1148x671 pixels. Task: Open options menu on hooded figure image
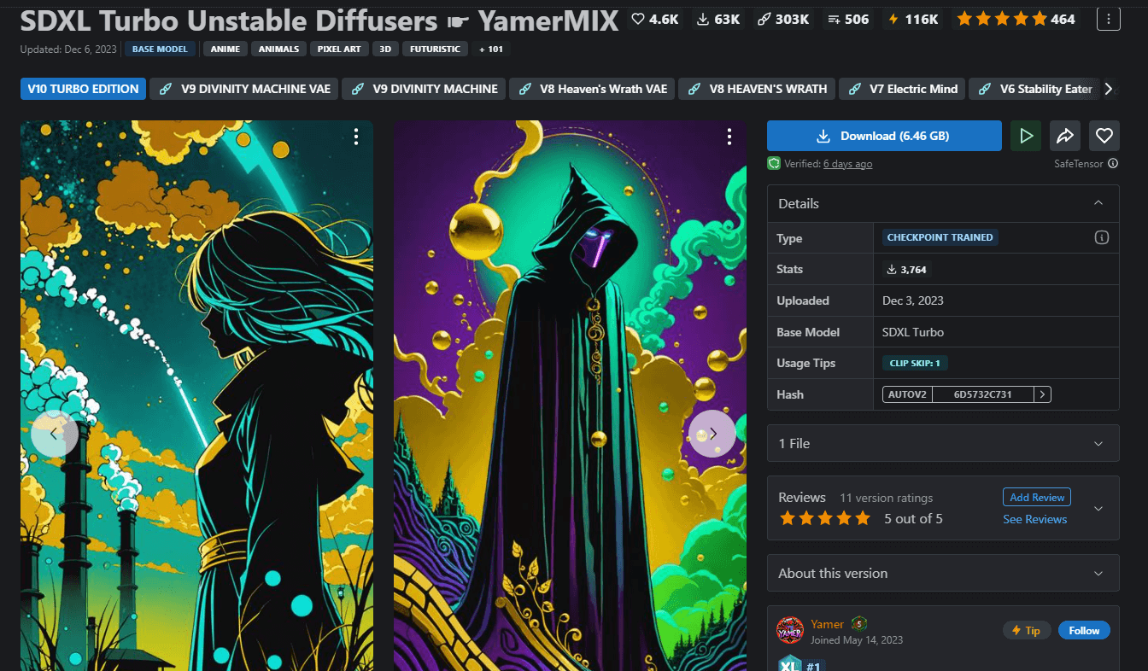click(x=729, y=137)
